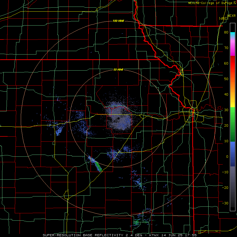The width and height of the screenshot is (237, 237).
Task: Click the blue segment of the color bar
Action: coord(233,154)
